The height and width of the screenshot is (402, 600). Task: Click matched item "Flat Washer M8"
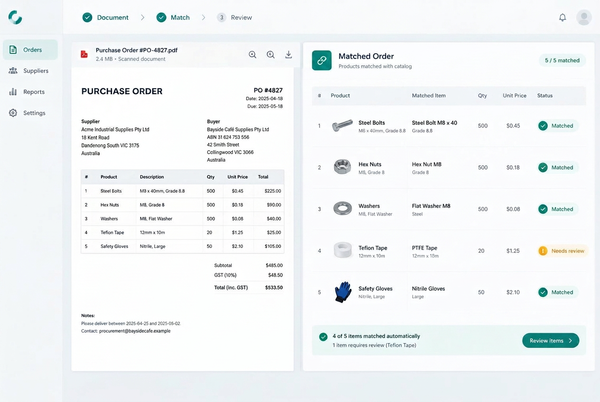(431, 206)
